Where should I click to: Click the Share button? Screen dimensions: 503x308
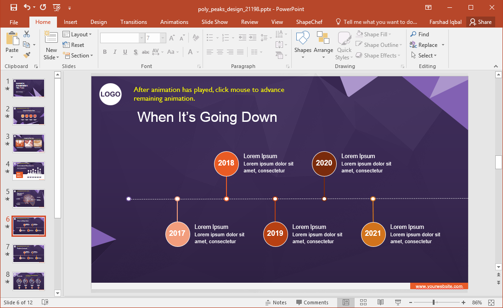coord(480,22)
